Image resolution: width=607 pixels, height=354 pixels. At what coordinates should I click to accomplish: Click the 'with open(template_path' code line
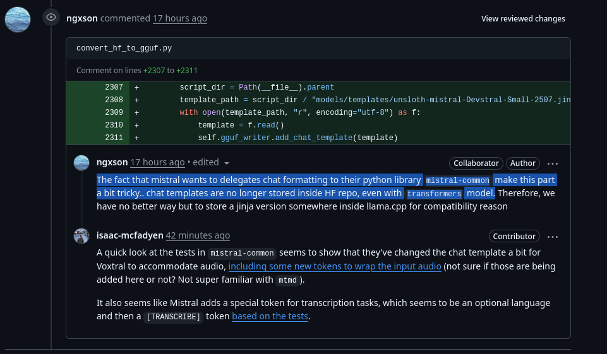pyautogui.click(x=300, y=112)
